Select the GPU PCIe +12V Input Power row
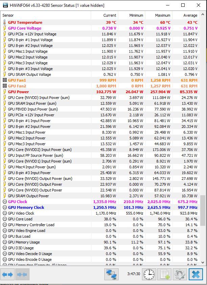The width and height of the screenshot is (207, 285). [x=100, y=115]
